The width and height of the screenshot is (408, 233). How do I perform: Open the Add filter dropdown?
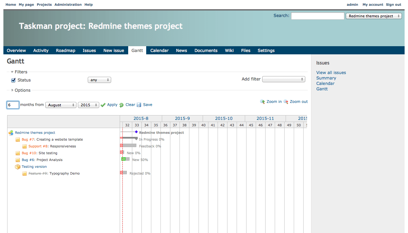pyautogui.click(x=284, y=79)
